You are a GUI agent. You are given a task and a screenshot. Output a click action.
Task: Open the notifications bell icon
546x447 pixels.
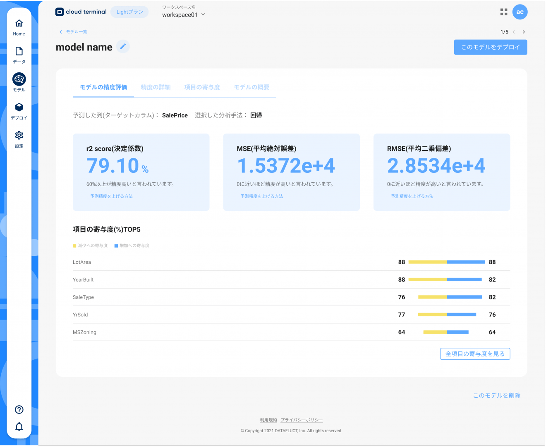(x=19, y=426)
